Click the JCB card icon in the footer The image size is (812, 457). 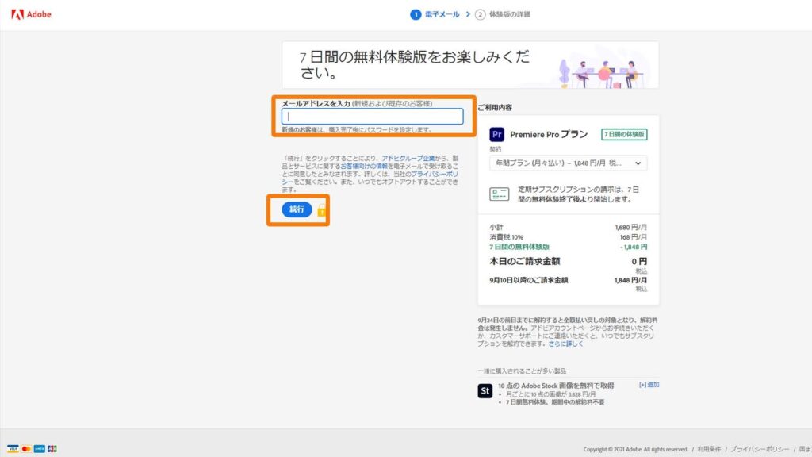coord(52,449)
